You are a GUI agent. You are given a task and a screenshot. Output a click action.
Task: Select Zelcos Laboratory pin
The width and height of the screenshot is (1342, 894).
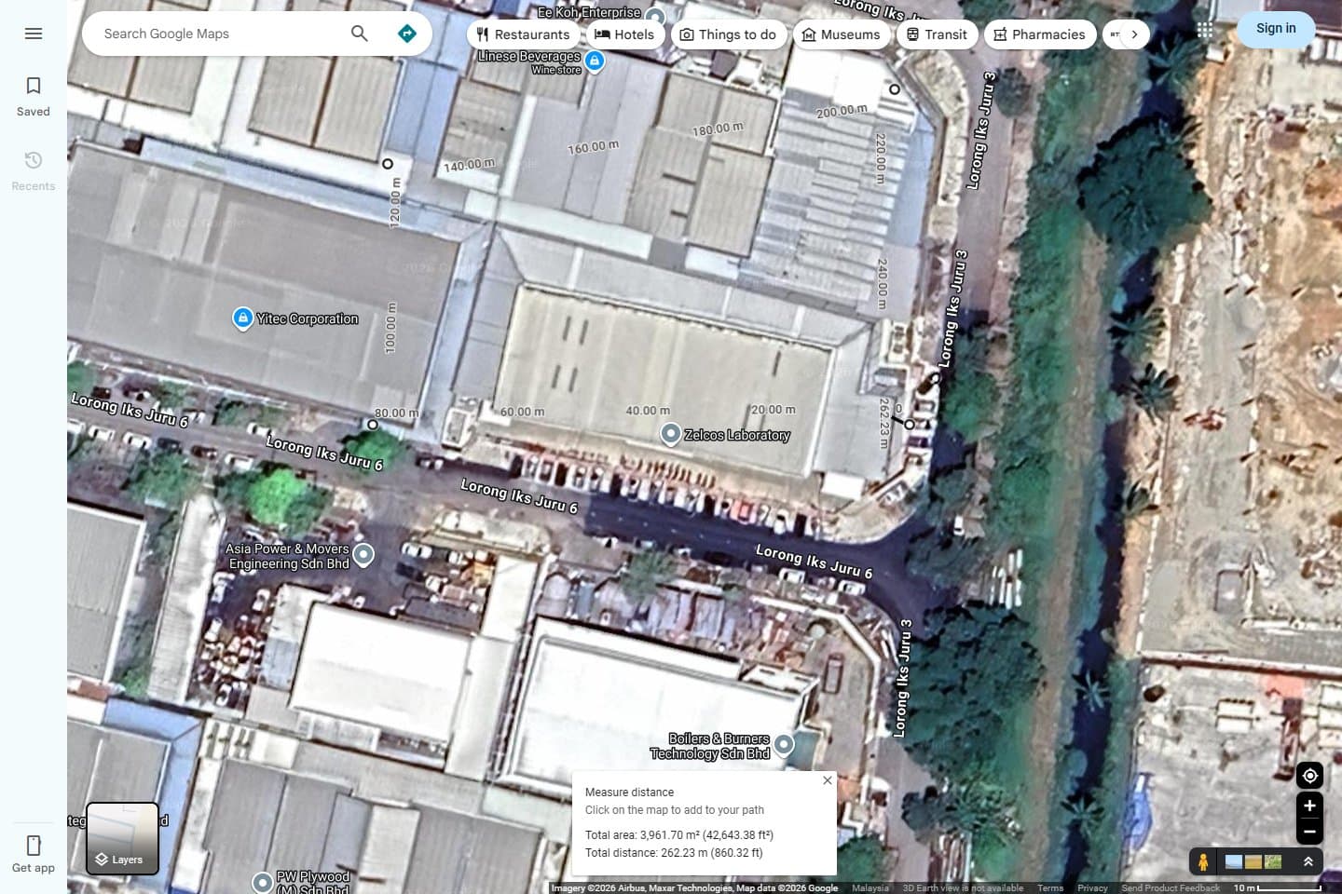(670, 434)
